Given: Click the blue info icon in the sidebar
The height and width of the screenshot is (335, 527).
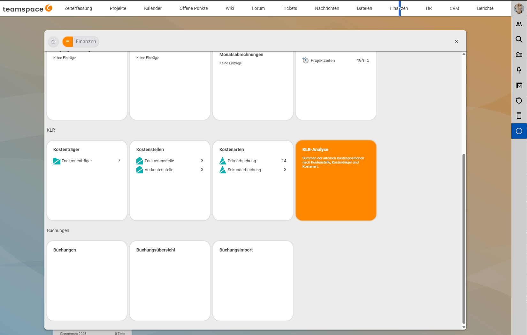Looking at the screenshot, I should coord(519,131).
